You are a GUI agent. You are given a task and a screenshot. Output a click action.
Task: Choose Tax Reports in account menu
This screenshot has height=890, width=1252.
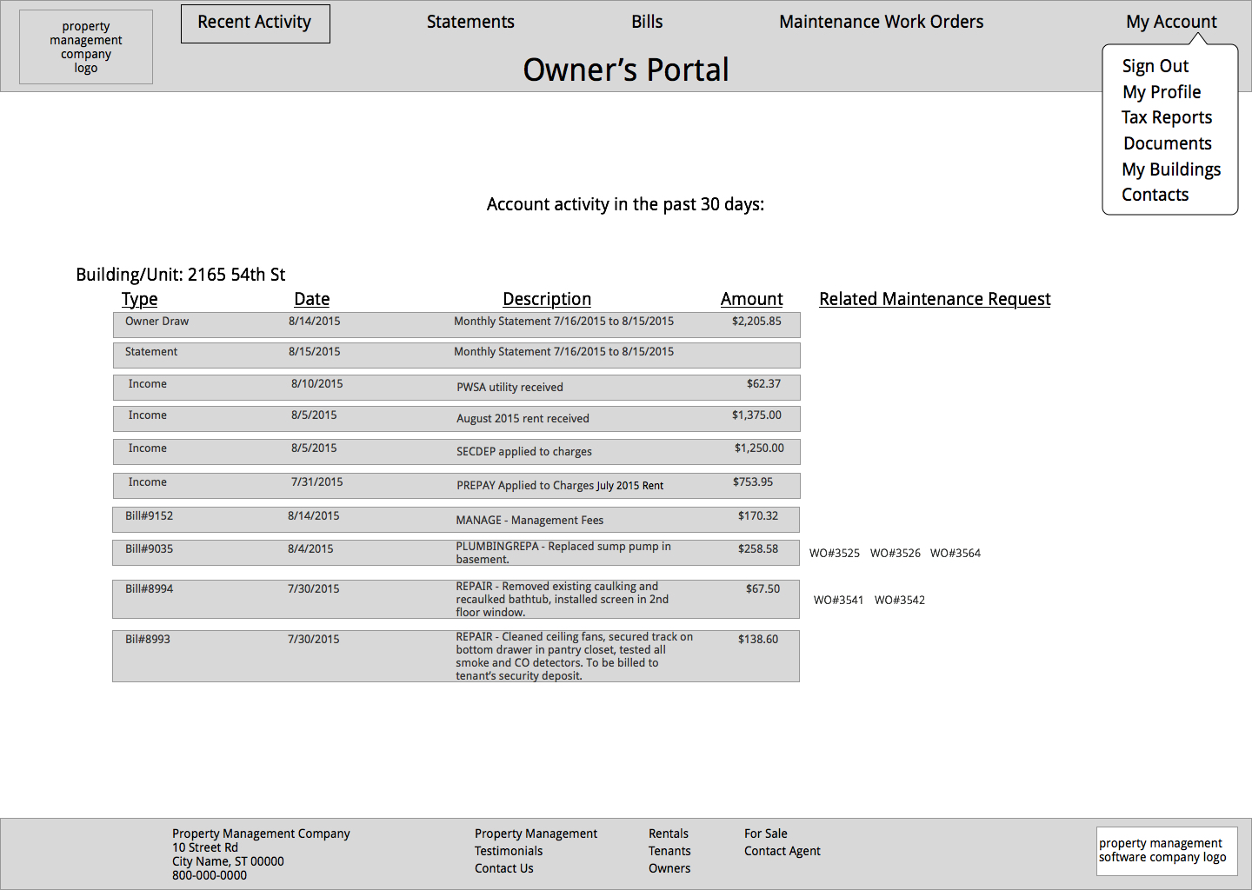coord(1166,117)
